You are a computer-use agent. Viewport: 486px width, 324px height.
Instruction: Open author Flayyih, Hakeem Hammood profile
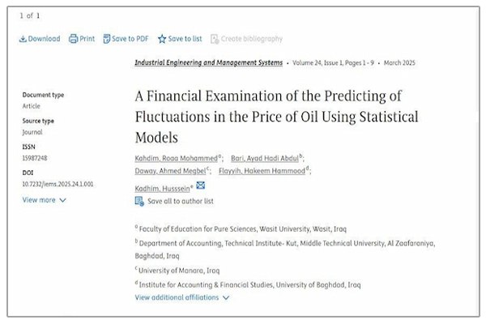[x=262, y=171]
